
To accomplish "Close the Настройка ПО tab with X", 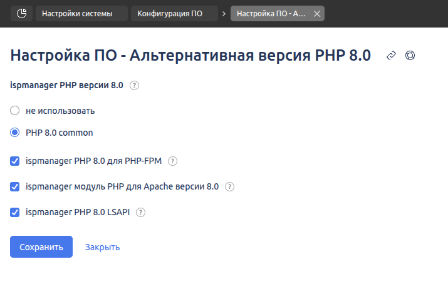I will (x=316, y=13).
